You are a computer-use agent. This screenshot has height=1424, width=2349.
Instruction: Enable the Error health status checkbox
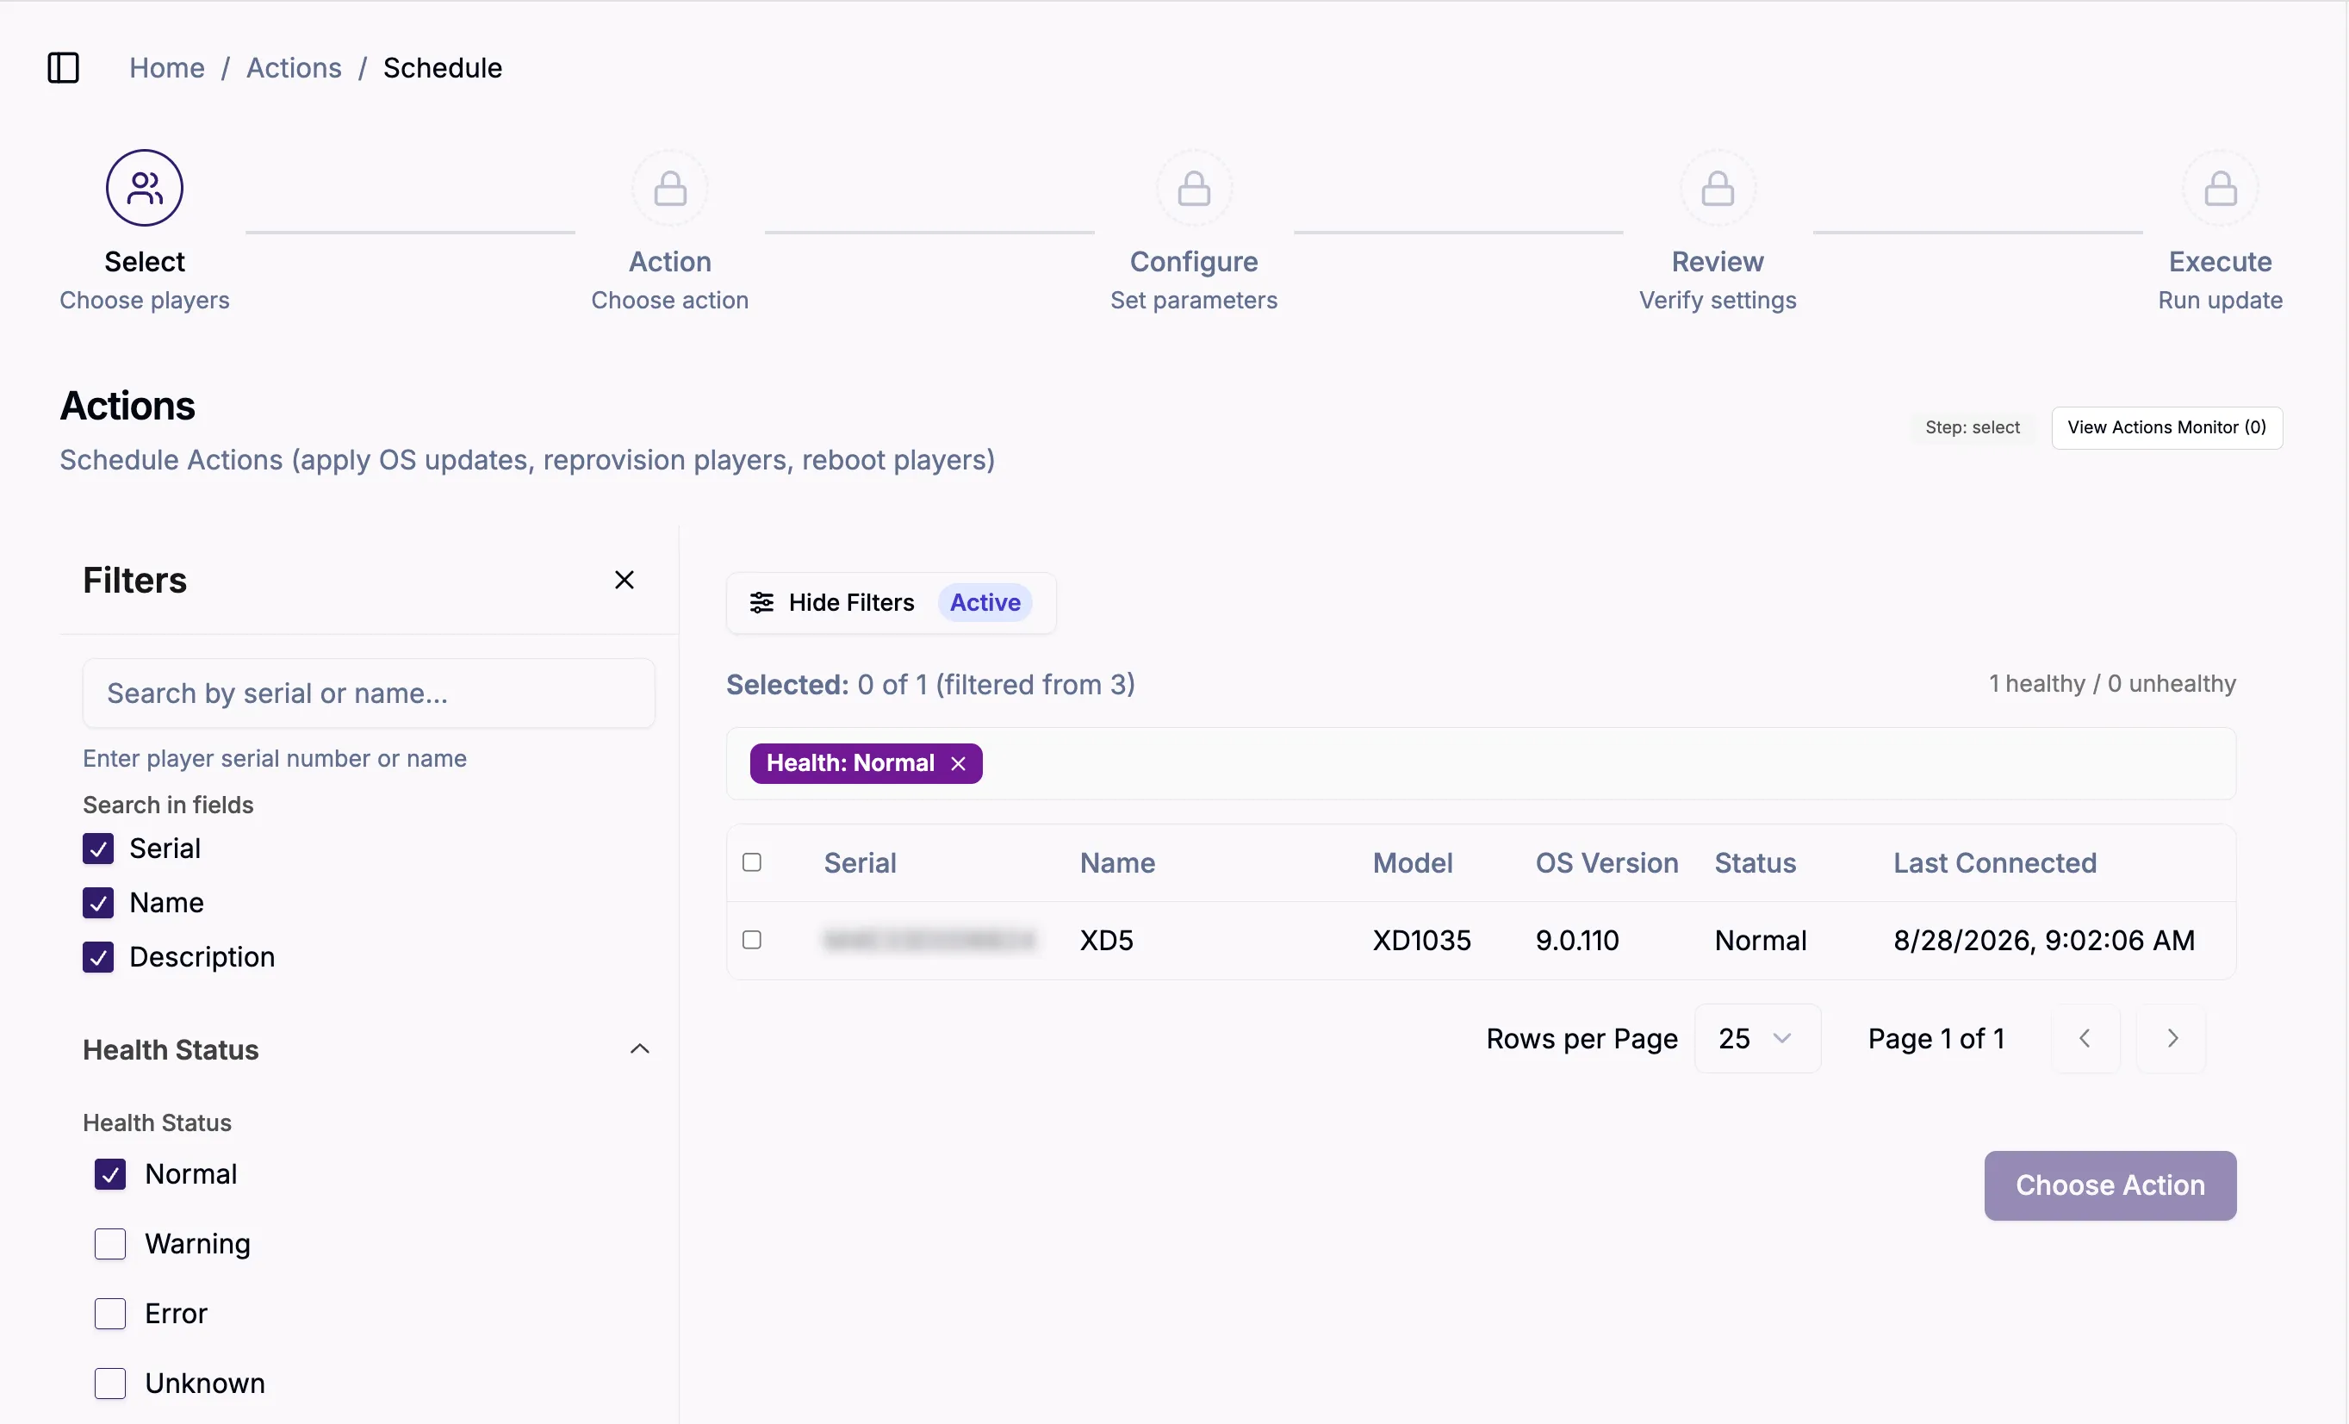click(x=110, y=1314)
